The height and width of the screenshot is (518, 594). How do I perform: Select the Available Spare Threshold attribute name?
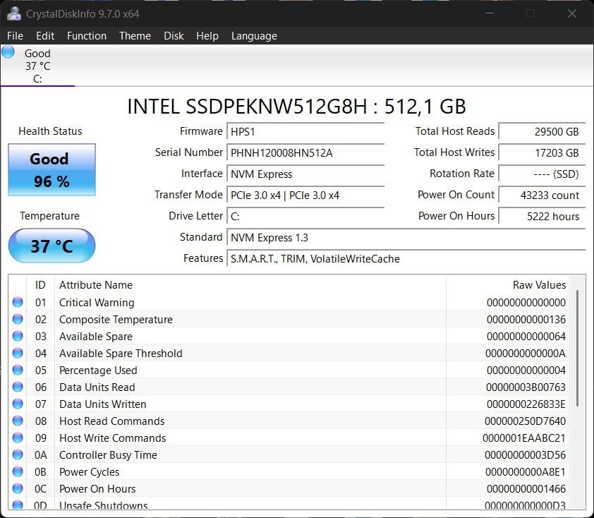121,353
